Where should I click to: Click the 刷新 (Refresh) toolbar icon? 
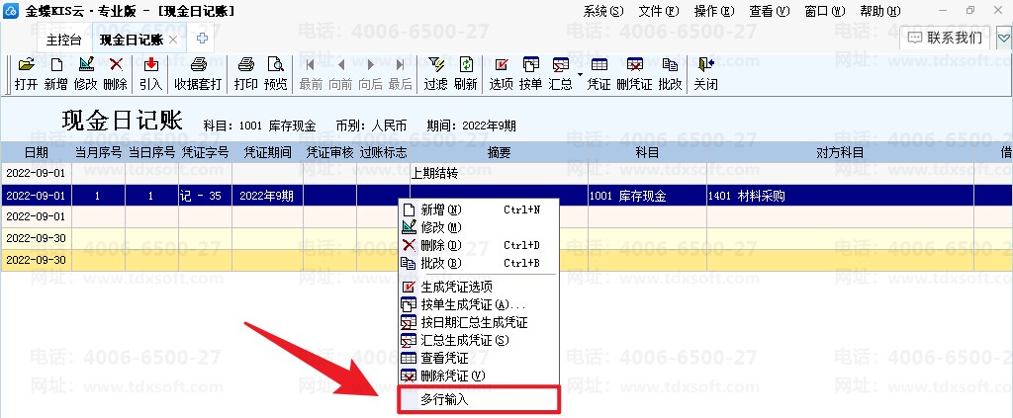pyautogui.click(x=466, y=73)
